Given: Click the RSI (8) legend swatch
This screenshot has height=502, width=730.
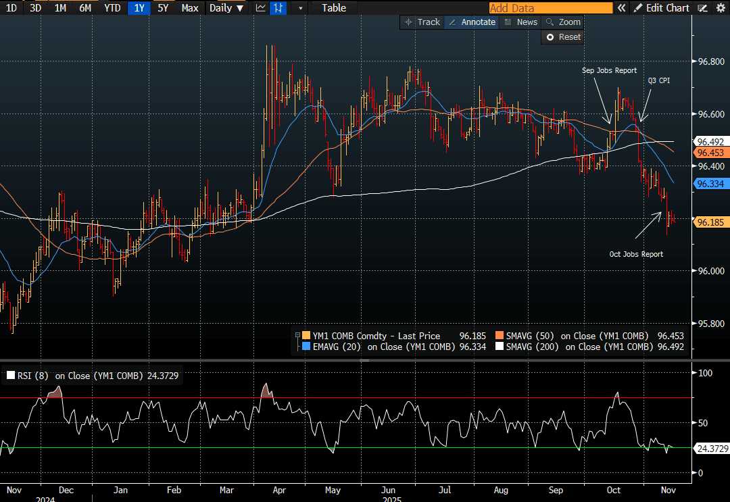Looking at the screenshot, I should 10,376.
